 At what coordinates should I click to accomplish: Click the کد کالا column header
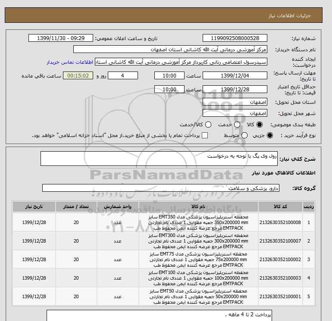coord(280,206)
